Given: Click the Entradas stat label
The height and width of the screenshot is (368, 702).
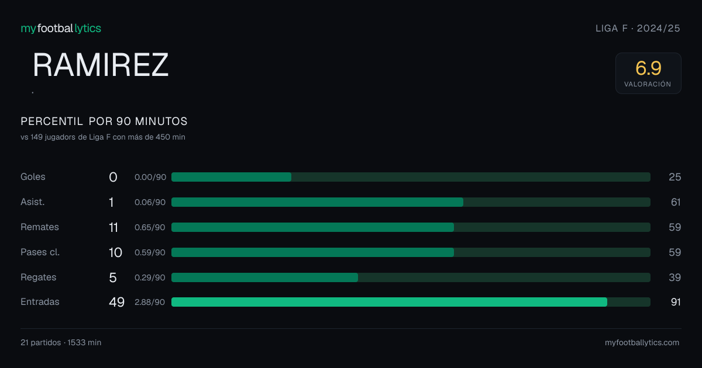Looking at the screenshot, I should pos(40,302).
